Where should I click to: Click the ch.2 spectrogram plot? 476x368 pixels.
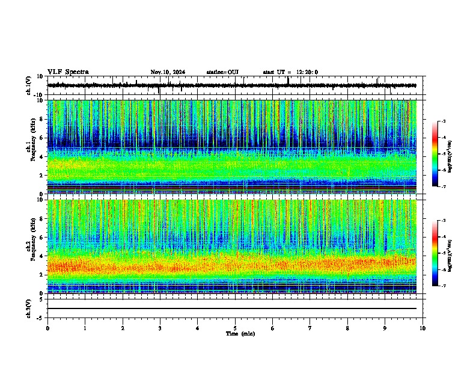[232, 247]
